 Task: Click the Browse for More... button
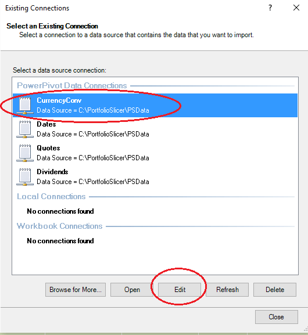pyautogui.click(x=76, y=290)
